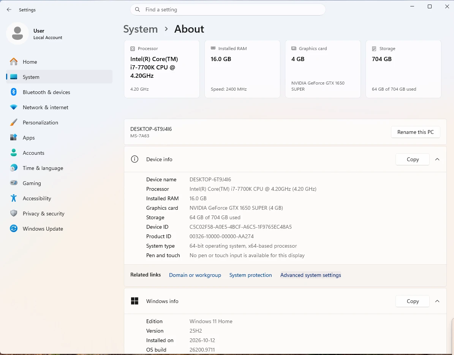Viewport: 454px width, 355px height.
Task: Click the Accounts person icon
Action: (x=14, y=152)
